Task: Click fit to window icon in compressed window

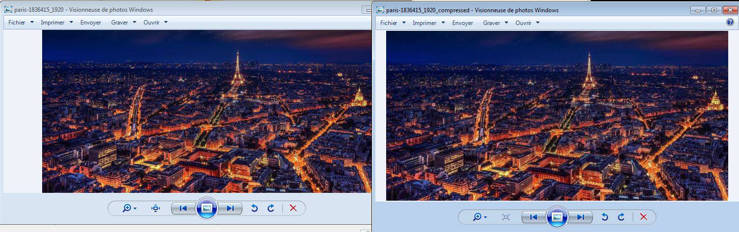Action: pyautogui.click(x=506, y=217)
